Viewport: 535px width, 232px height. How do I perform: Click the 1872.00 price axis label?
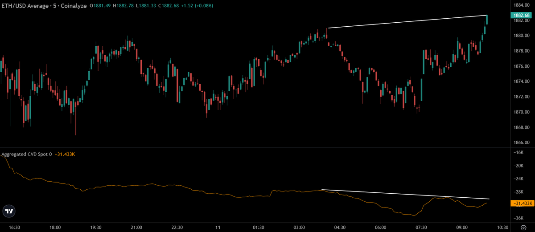pos(521,97)
